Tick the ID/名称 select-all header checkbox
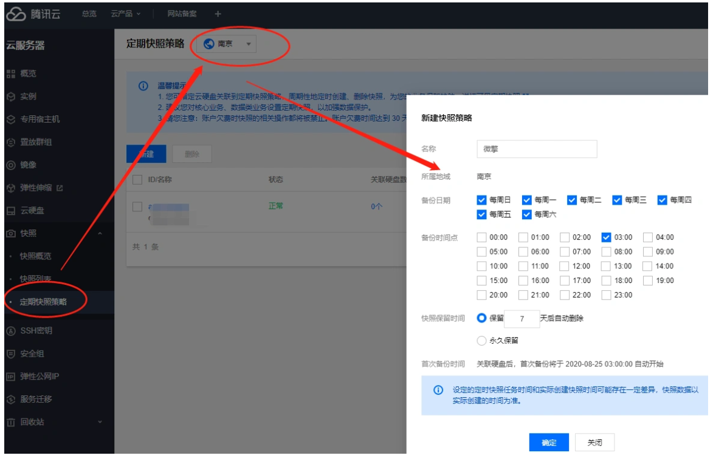This screenshot has height=461, width=716. 137,180
